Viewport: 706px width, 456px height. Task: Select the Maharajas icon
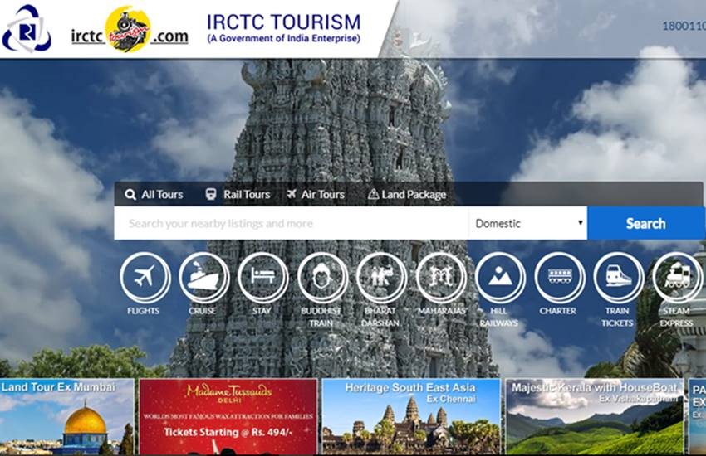440,278
